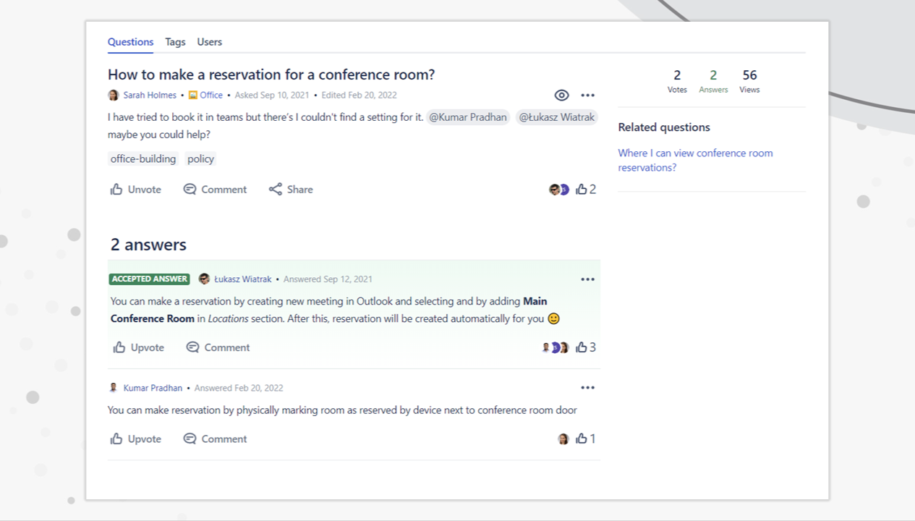The width and height of the screenshot is (915, 521).
Task: Click the accepted answer's thumbs-up count 3
Action: tap(586, 347)
